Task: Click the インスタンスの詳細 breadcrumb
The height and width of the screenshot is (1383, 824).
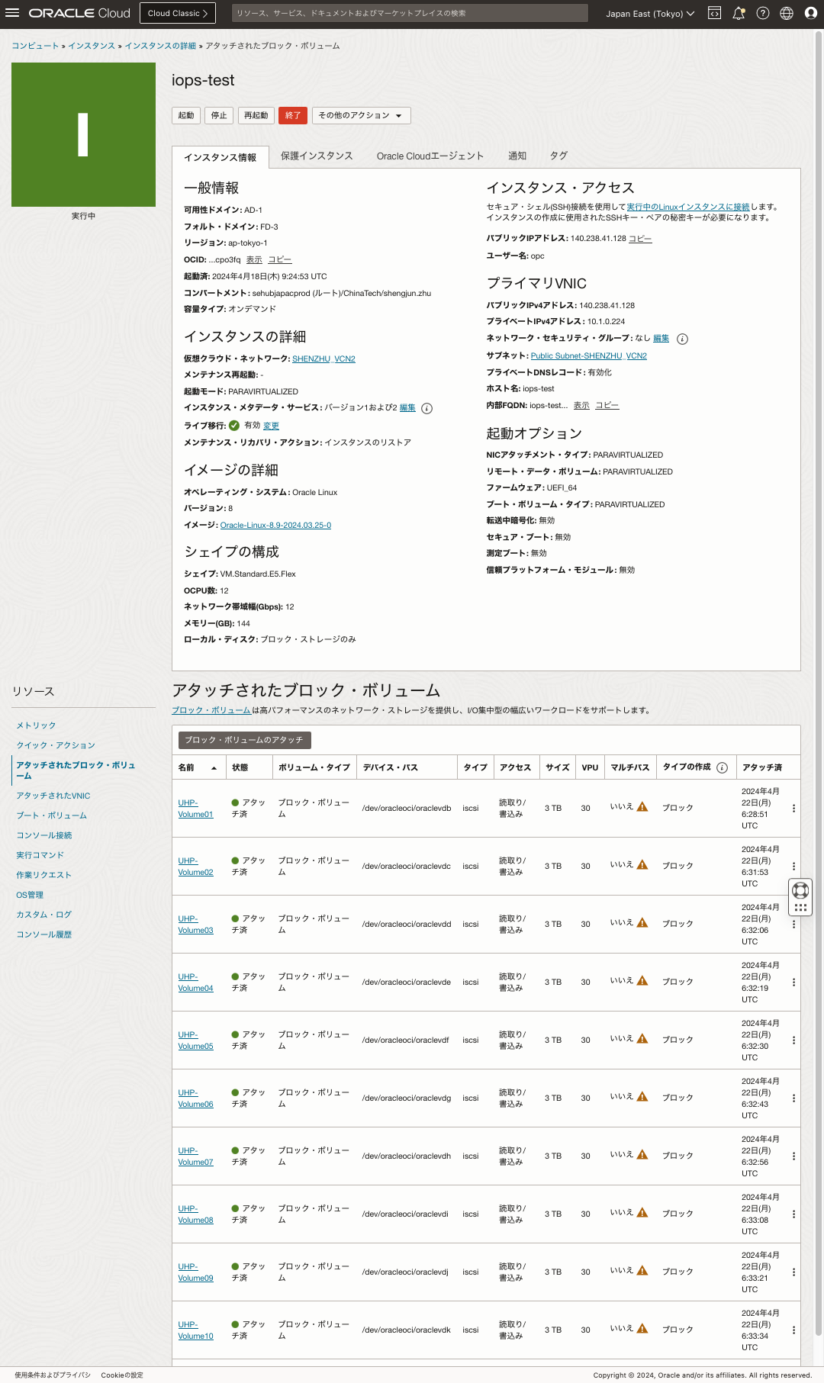Action: click(x=160, y=46)
